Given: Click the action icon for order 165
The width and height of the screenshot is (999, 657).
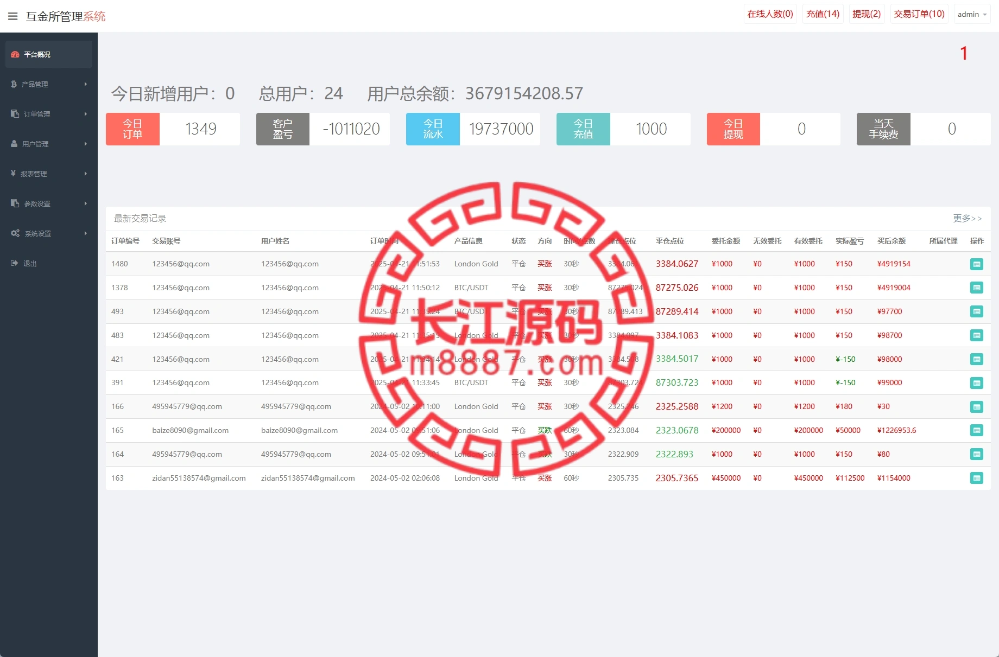Looking at the screenshot, I should 976,431.
